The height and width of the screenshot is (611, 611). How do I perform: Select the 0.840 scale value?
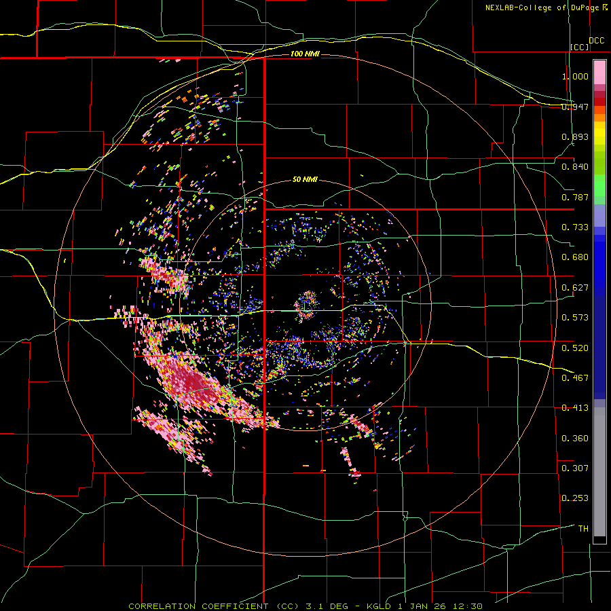(575, 167)
